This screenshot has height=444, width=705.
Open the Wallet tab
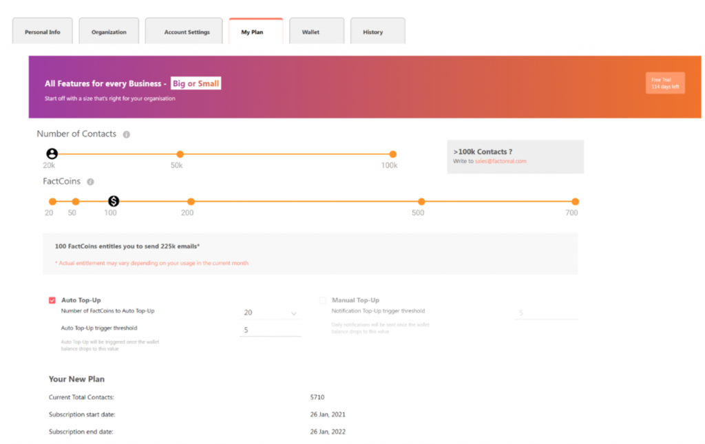pos(311,32)
